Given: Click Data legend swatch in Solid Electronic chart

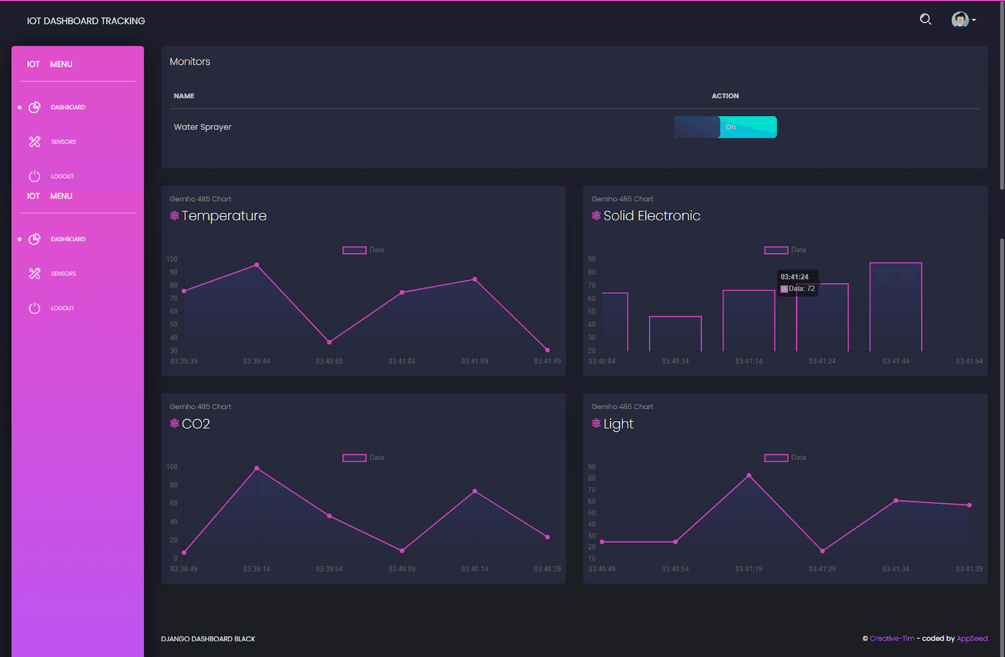Looking at the screenshot, I should pos(776,250).
